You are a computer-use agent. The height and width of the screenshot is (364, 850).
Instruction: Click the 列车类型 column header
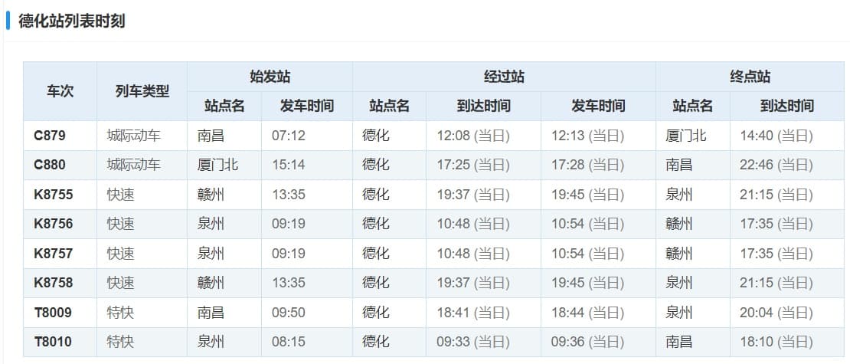tap(142, 91)
